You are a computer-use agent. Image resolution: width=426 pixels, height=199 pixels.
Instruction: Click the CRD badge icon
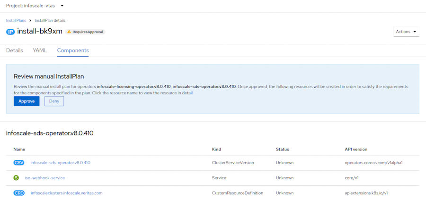19,193
